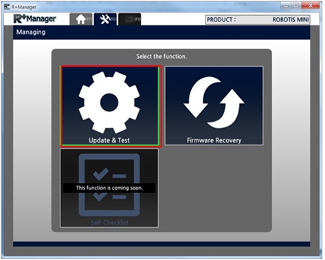Open the Home tab with house icon

tap(81, 19)
